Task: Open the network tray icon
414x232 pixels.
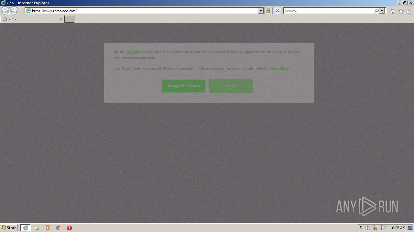Action: [x=376, y=228]
